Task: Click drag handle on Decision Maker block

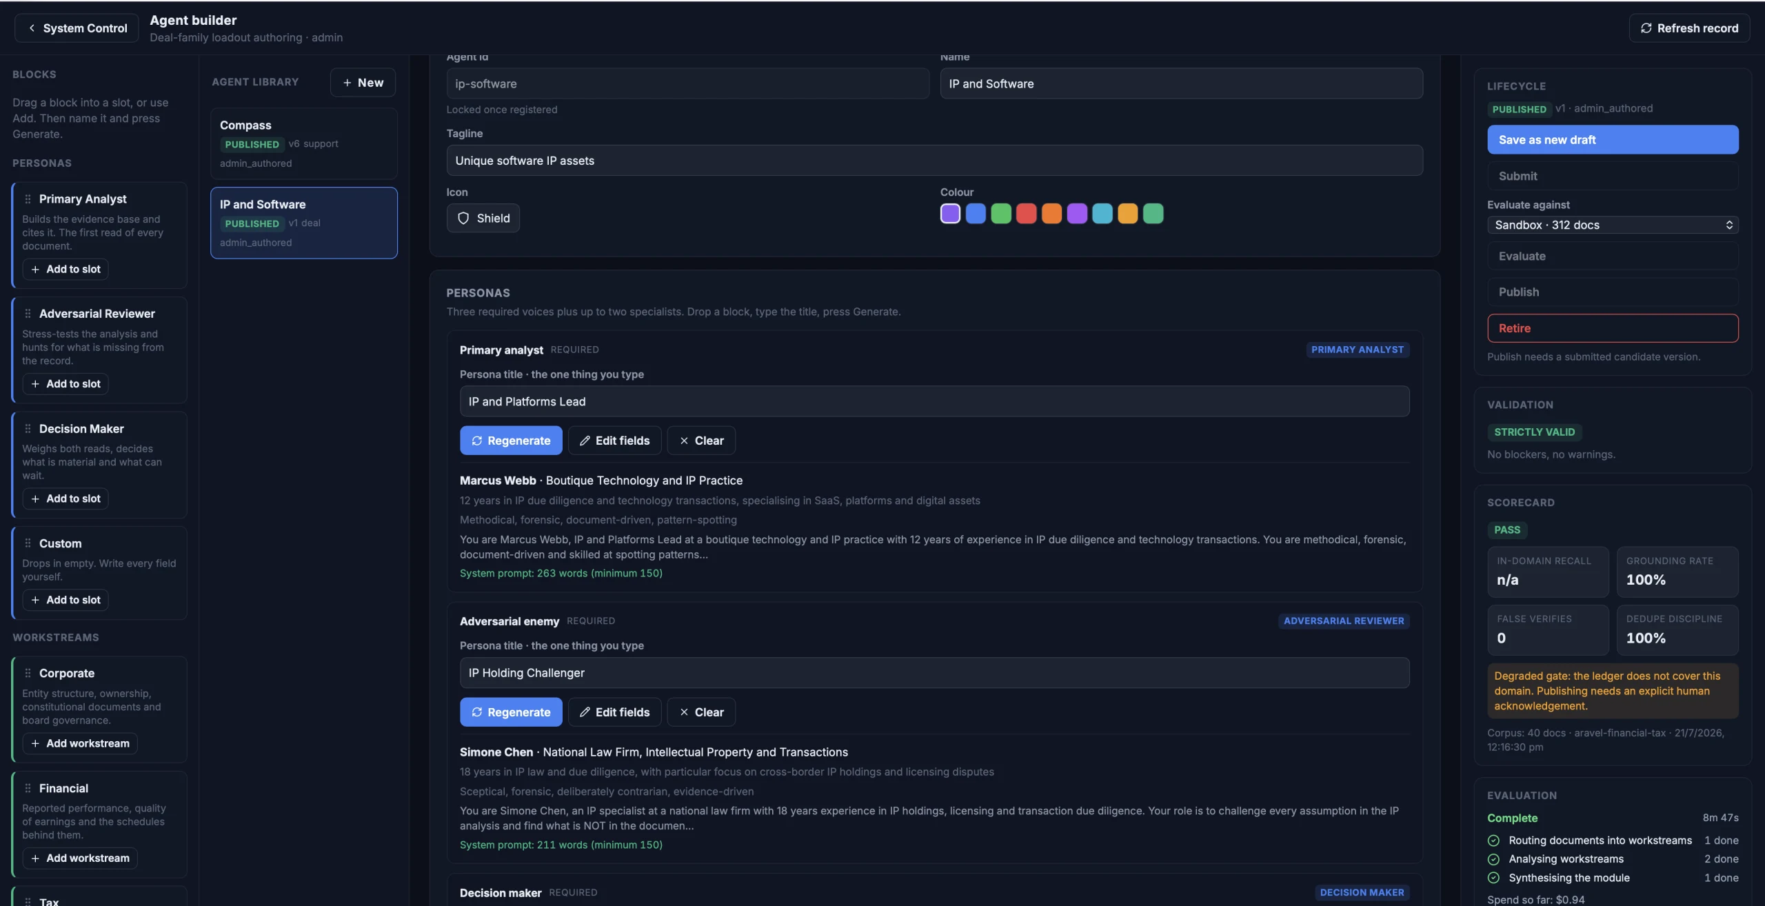Action: pos(28,429)
